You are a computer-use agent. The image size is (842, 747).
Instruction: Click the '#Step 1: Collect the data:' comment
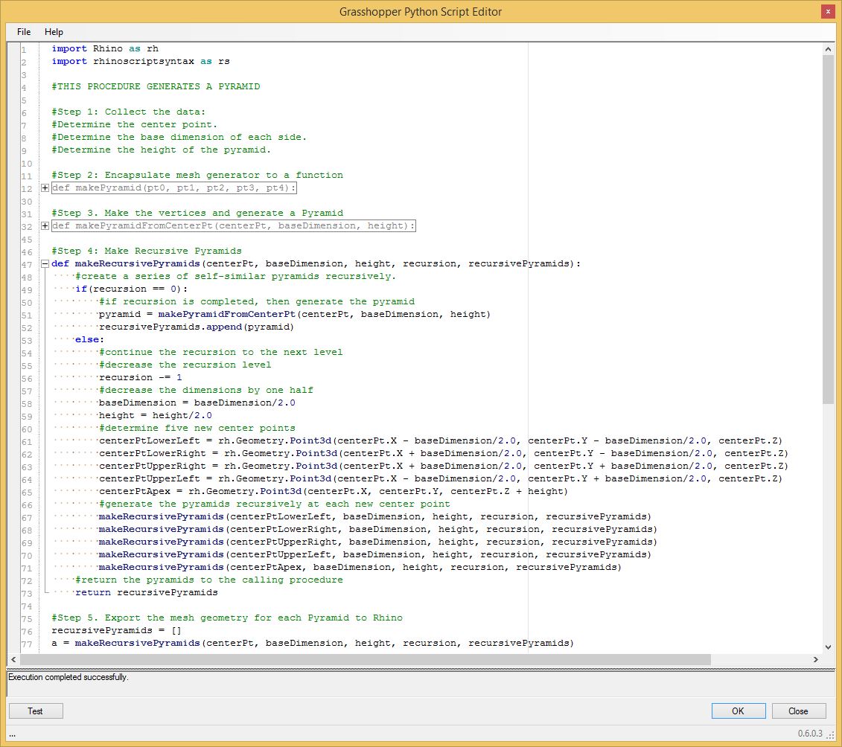(x=128, y=112)
